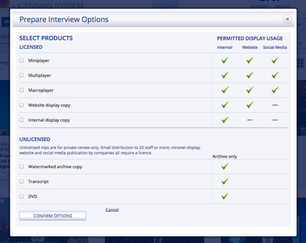Click the Cancel link
This screenshot has height=243, width=306.
tap(112, 209)
